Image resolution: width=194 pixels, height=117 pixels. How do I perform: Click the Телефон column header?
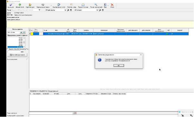86,30
